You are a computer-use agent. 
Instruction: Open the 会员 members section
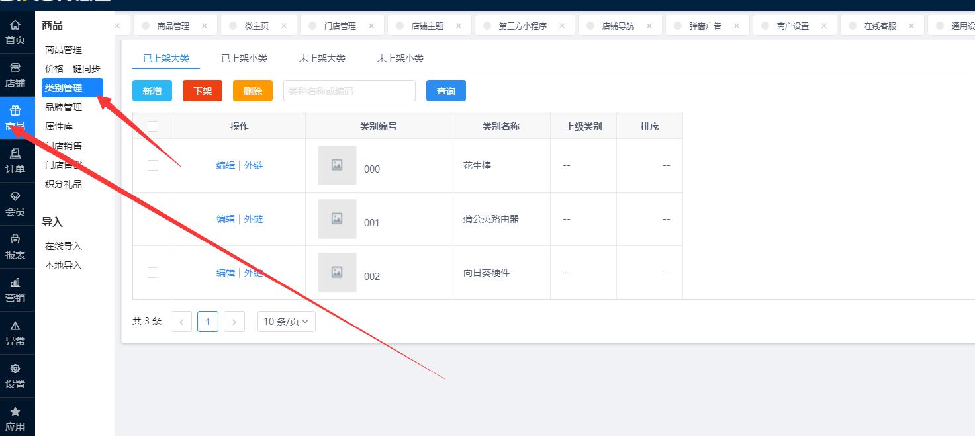[15, 204]
